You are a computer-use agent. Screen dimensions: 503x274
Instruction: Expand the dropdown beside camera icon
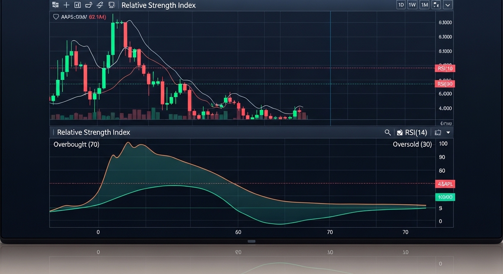click(x=448, y=5)
